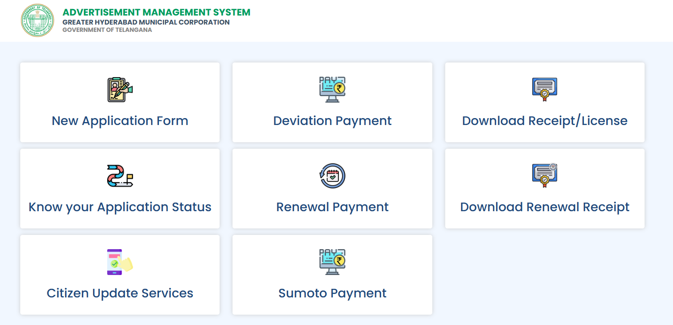The height and width of the screenshot is (325, 673).
Task: Click the New Application Form clipboard icon
Action: pos(120,89)
